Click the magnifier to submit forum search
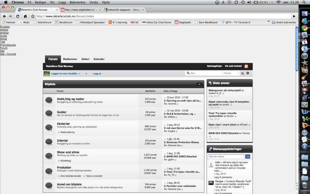The image size is (310, 194). (242, 73)
